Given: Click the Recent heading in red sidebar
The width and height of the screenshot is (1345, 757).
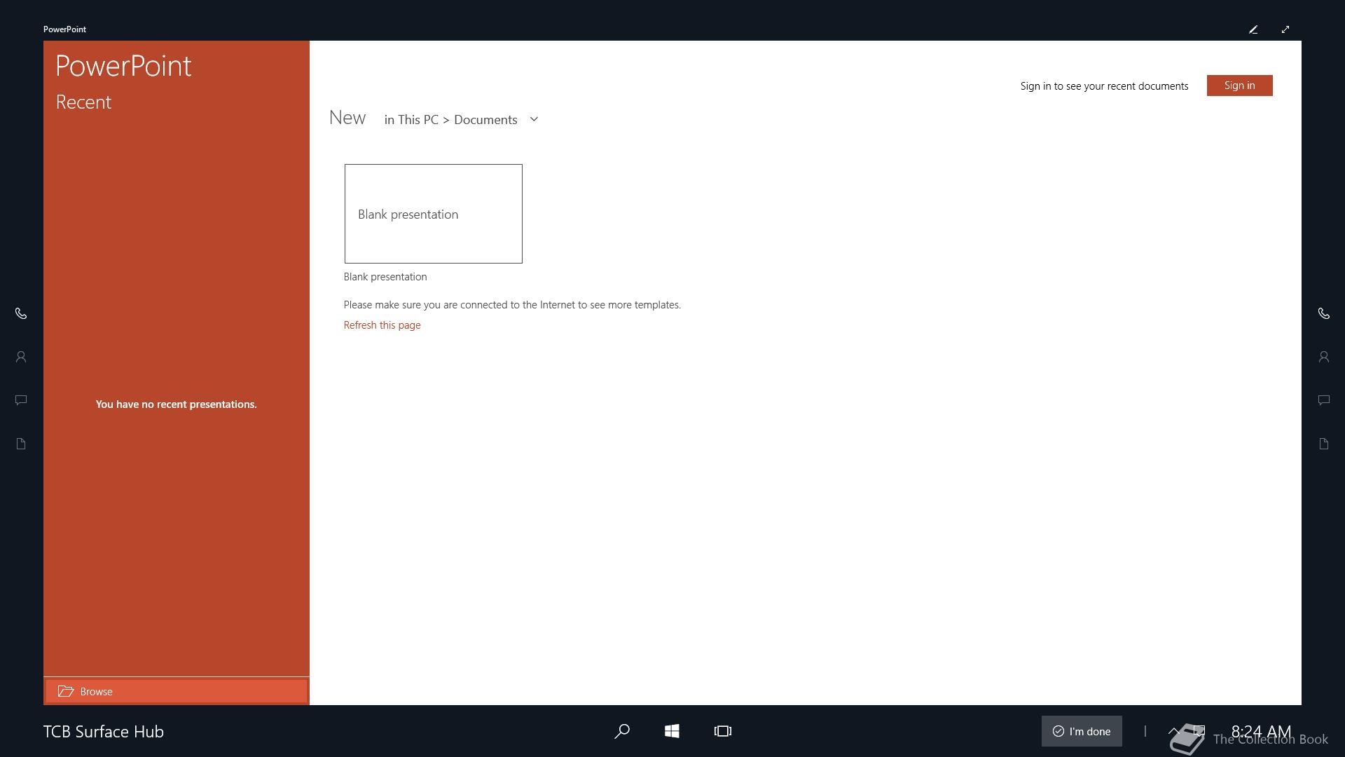Looking at the screenshot, I should [x=83, y=102].
